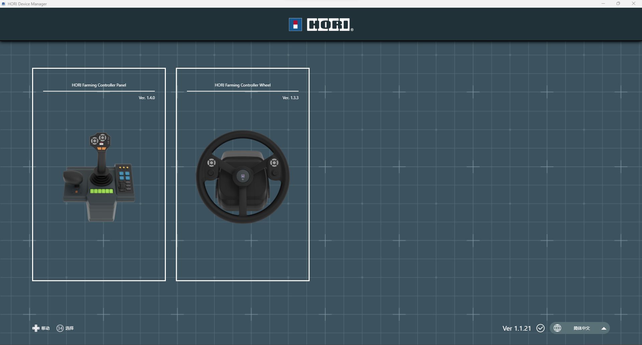Click the globe language icon

(x=557, y=328)
